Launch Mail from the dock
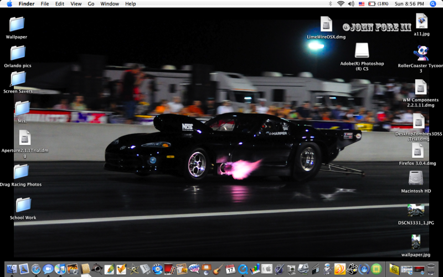 click(x=24, y=269)
